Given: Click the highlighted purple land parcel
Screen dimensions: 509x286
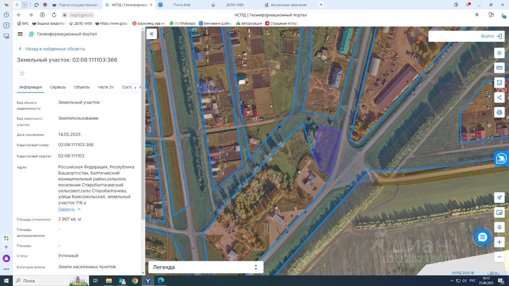Looking at the screenshot, I should click(328, 150).
